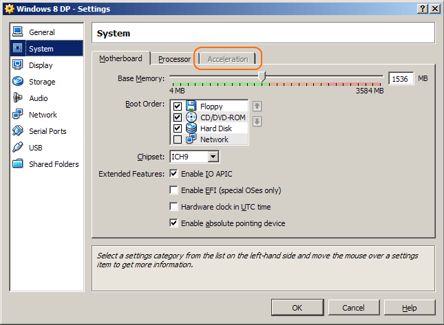Image resolution: width=444 pixels, height=325 pixels.
Task: Switch to the Acceleration tab
Action: 228,59
